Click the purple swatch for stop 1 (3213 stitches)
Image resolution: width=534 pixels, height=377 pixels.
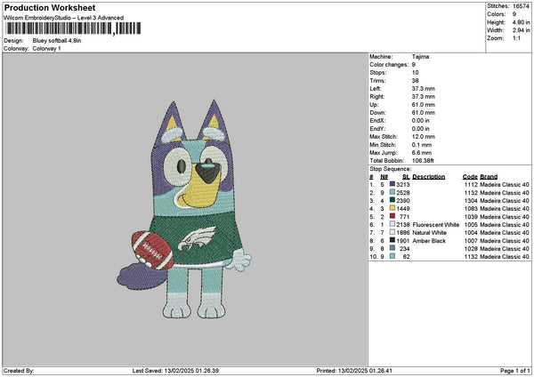[x=392, y=184]
